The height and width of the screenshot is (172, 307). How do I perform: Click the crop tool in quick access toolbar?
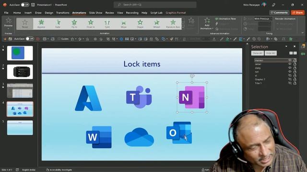108,39
